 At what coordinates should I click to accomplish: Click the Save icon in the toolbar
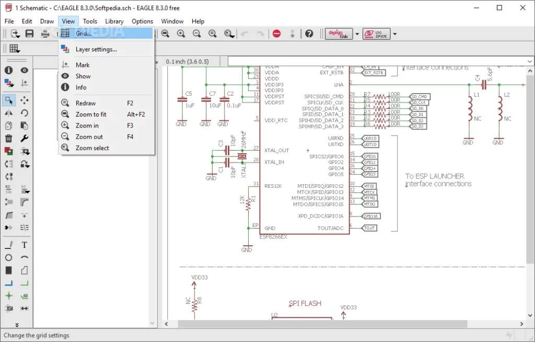coord(29,33)
